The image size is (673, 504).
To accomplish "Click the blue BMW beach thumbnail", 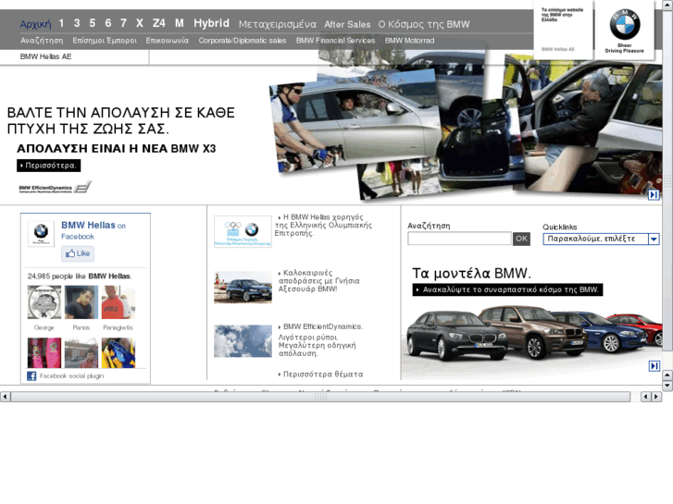I will 243,287.
